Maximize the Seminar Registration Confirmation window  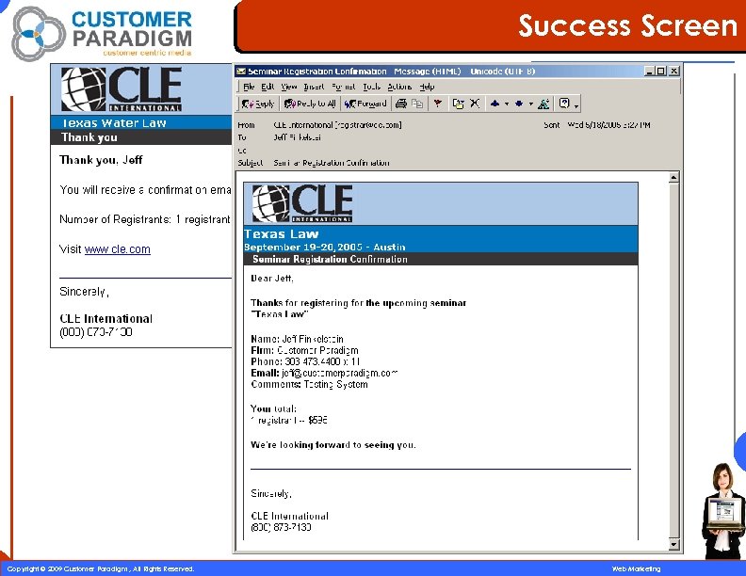[x=661, y=72]
